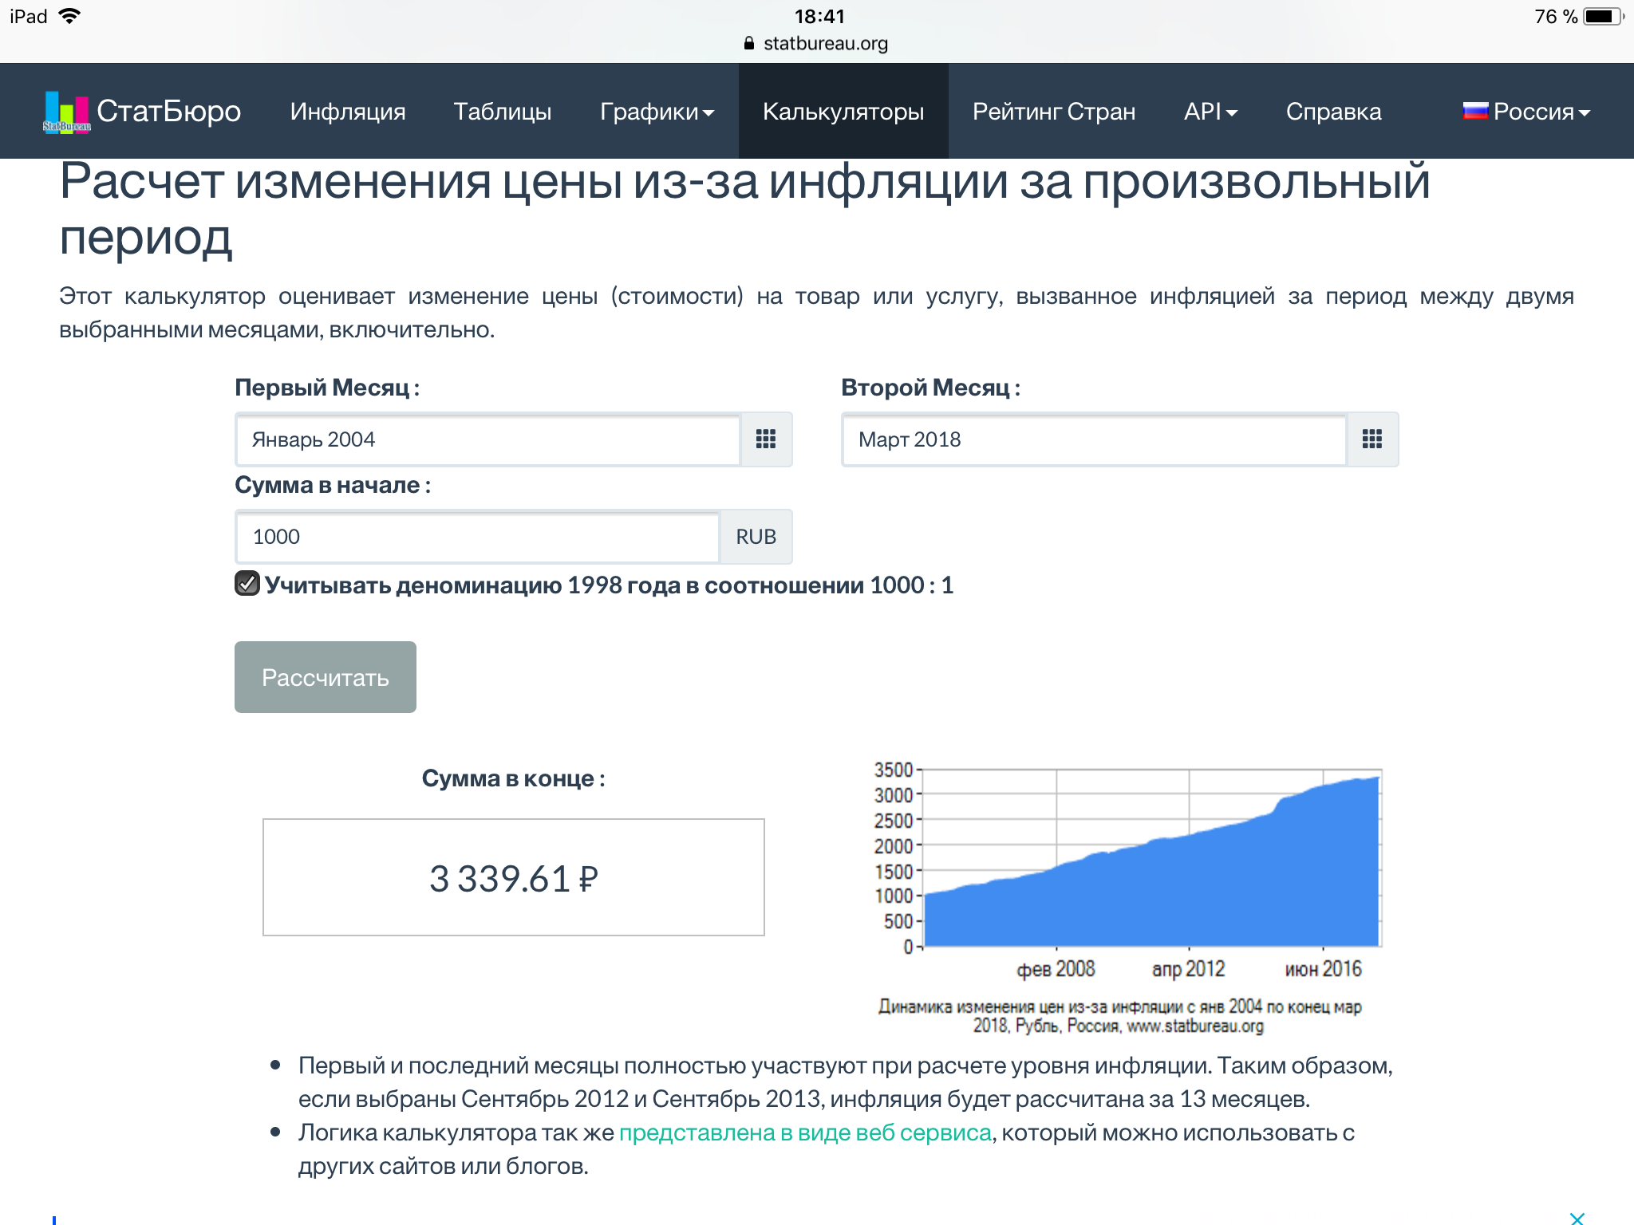Open the Справка menu item
This screenshot has height=1225, width=1634.
point(1333,112)
